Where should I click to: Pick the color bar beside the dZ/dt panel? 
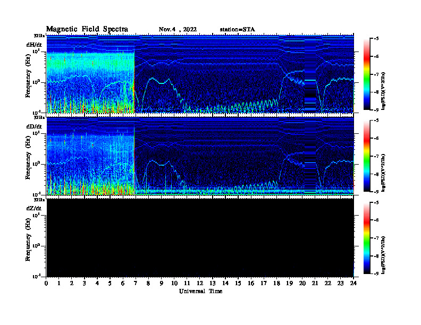click(x=367, y=238)
